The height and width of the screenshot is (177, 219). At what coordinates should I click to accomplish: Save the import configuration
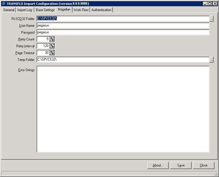(x=181, y=165)
